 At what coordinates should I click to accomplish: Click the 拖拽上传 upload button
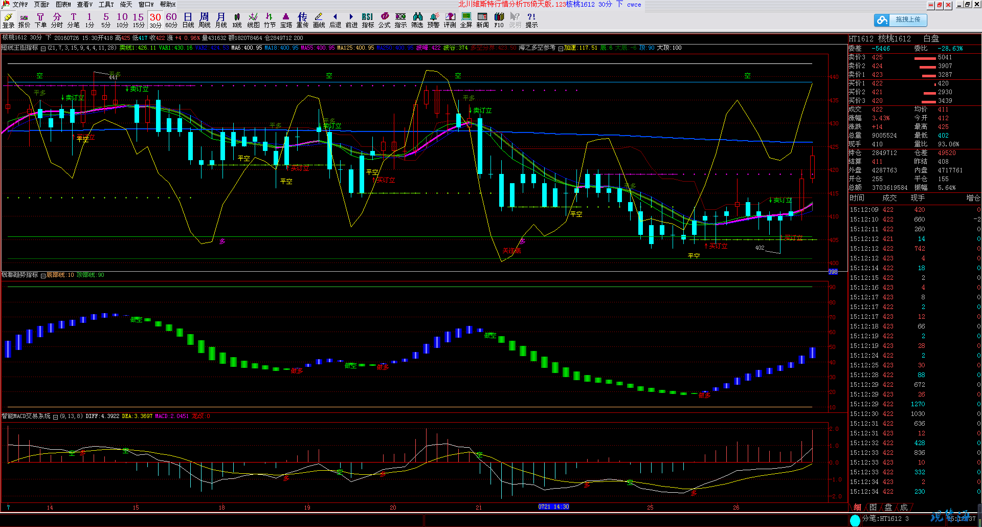click(x=901, y=20)
